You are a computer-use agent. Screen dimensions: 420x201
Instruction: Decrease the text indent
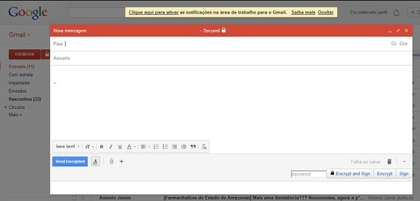175,147
